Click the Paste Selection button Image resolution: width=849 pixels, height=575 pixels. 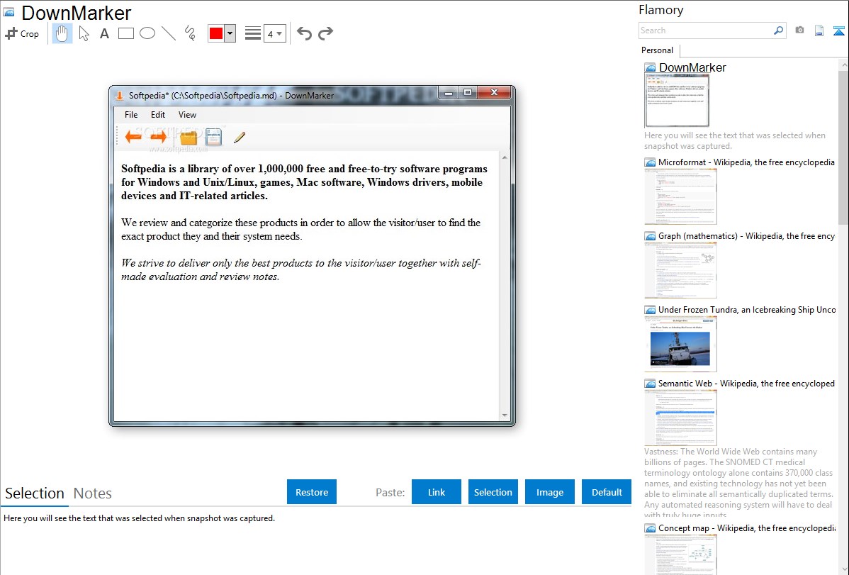pos(493,492)
